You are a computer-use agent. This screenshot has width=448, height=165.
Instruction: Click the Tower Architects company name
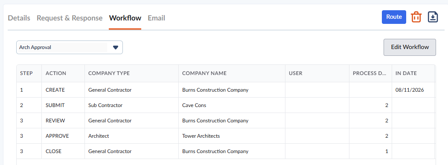pos(201,136)
